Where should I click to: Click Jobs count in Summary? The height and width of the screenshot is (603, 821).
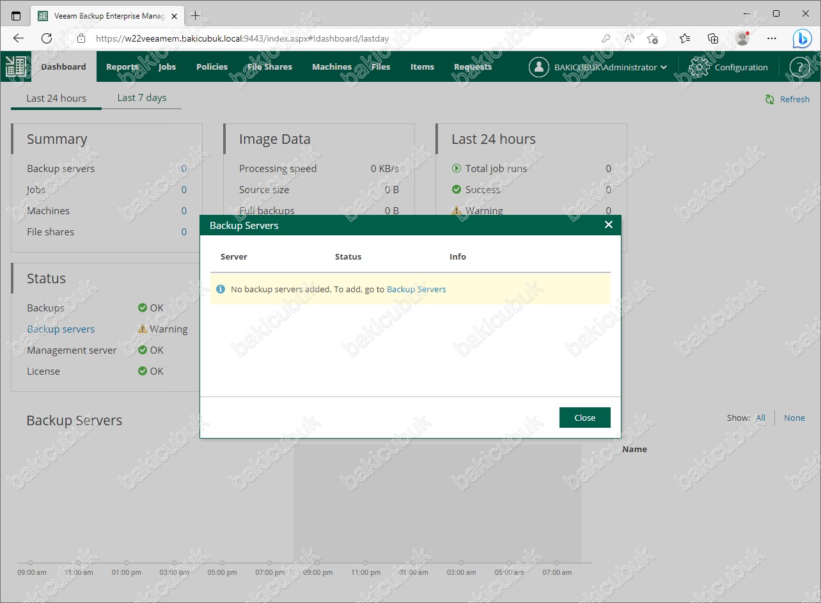pyautogui.click(x=184, y=189)
